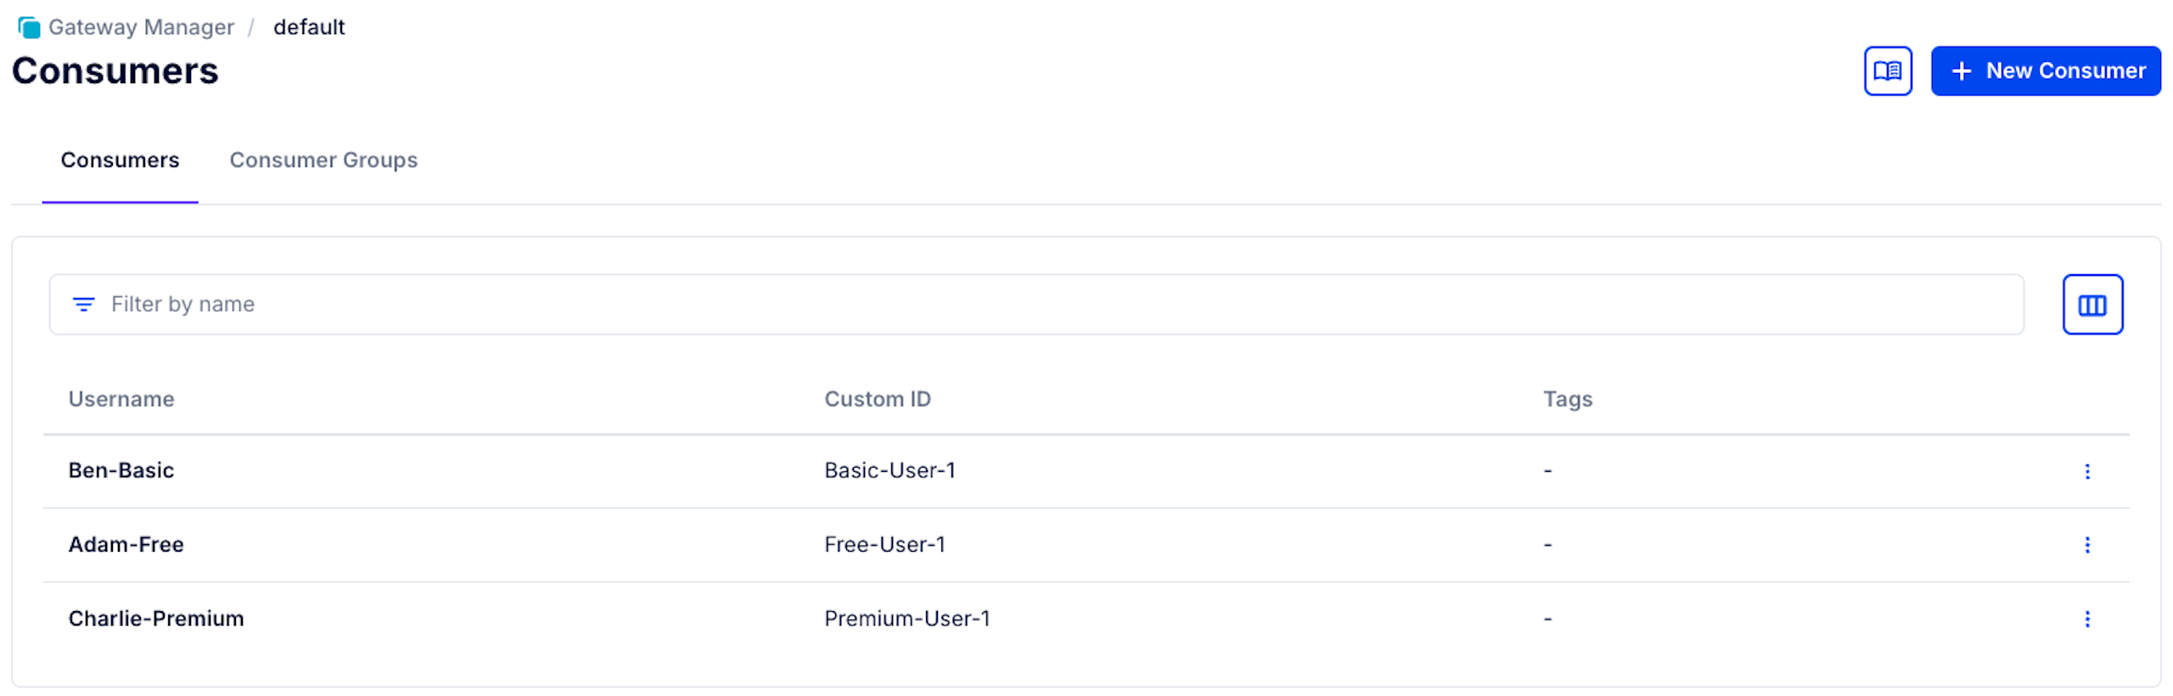Click the filter lines icon
Image resolution: width=2173 pixels, height=696 pixels.
tap(83, 305)
